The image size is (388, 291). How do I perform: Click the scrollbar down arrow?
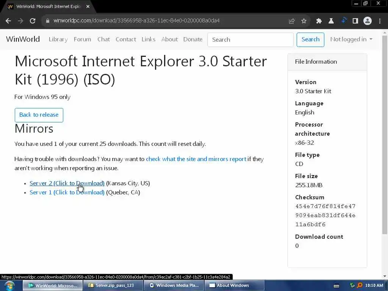point(385,276)
